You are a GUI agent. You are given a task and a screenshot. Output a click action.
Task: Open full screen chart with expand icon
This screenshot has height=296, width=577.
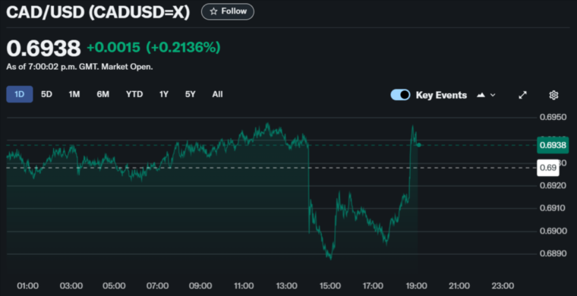coord(522,95)
